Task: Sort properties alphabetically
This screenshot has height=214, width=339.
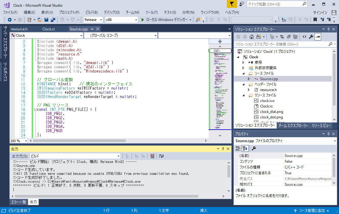Action: 245,148
